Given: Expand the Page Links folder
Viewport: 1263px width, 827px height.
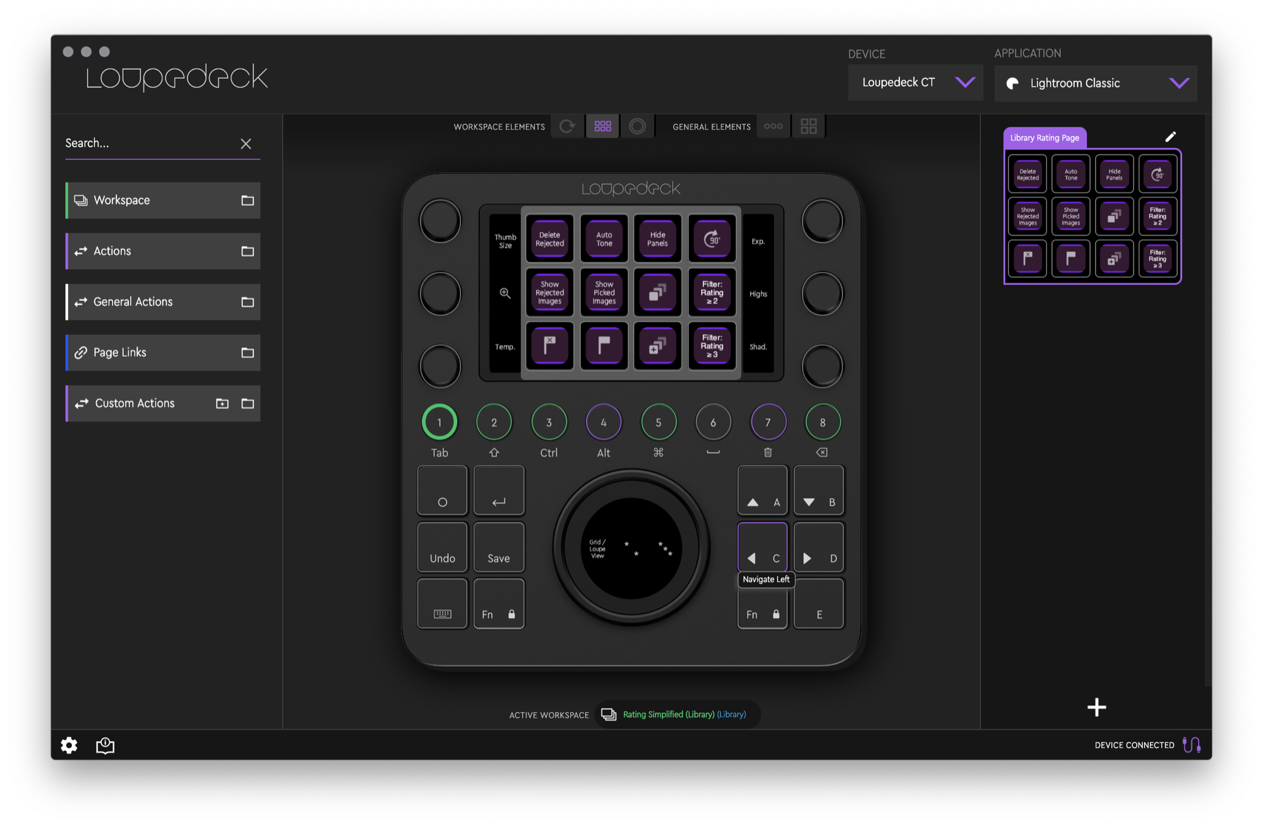Looking at the screenshot, I should click(x=248, y=353).
